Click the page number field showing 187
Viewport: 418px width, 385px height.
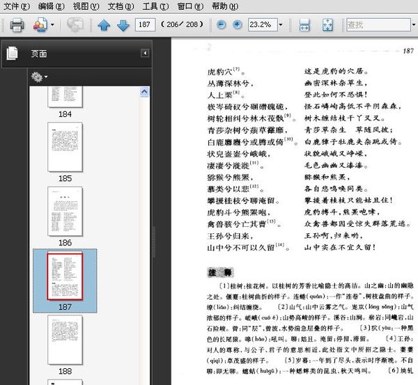146,25
